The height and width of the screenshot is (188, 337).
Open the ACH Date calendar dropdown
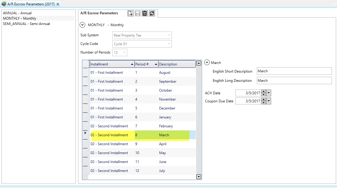pyautogui.click(x=269, y=93)
